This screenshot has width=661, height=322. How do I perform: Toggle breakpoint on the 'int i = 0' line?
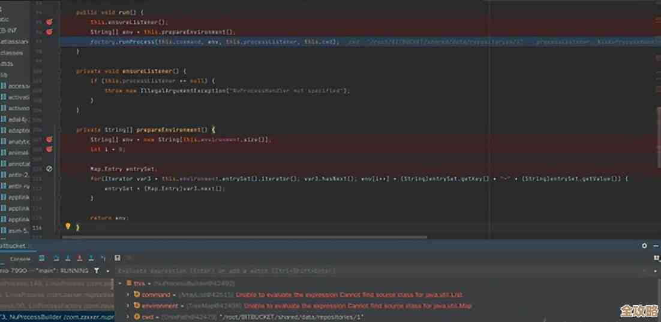click(49, 149)
